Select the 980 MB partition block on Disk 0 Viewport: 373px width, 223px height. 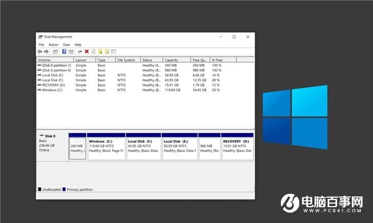coord(210,147)
